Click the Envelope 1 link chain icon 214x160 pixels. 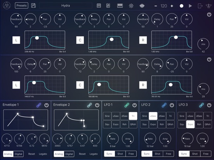39,105
